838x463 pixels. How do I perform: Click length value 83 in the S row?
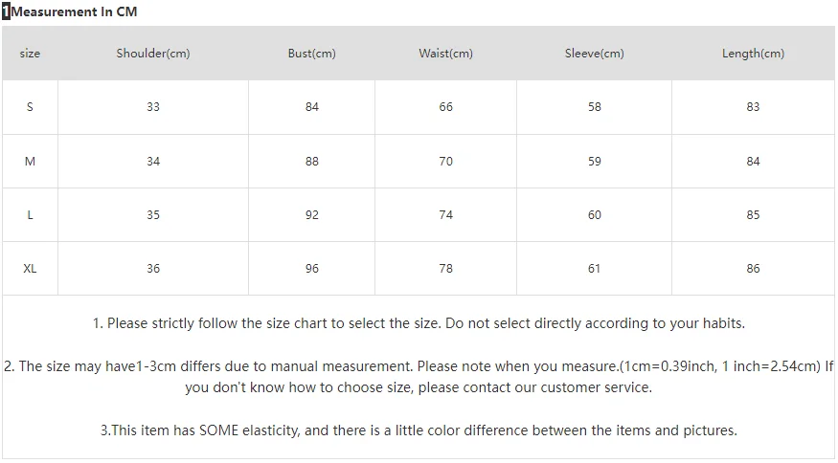point(753,107)
